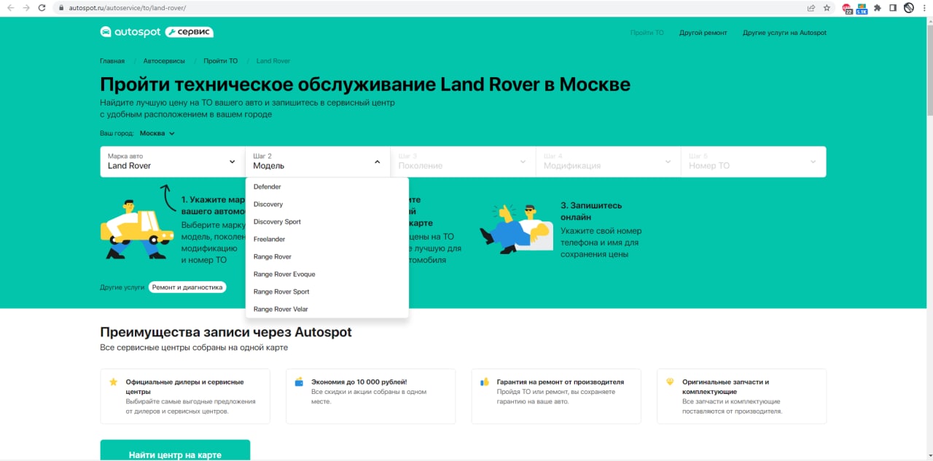Click the thumbs-up icon on Гарантия card

coord(485,382)
